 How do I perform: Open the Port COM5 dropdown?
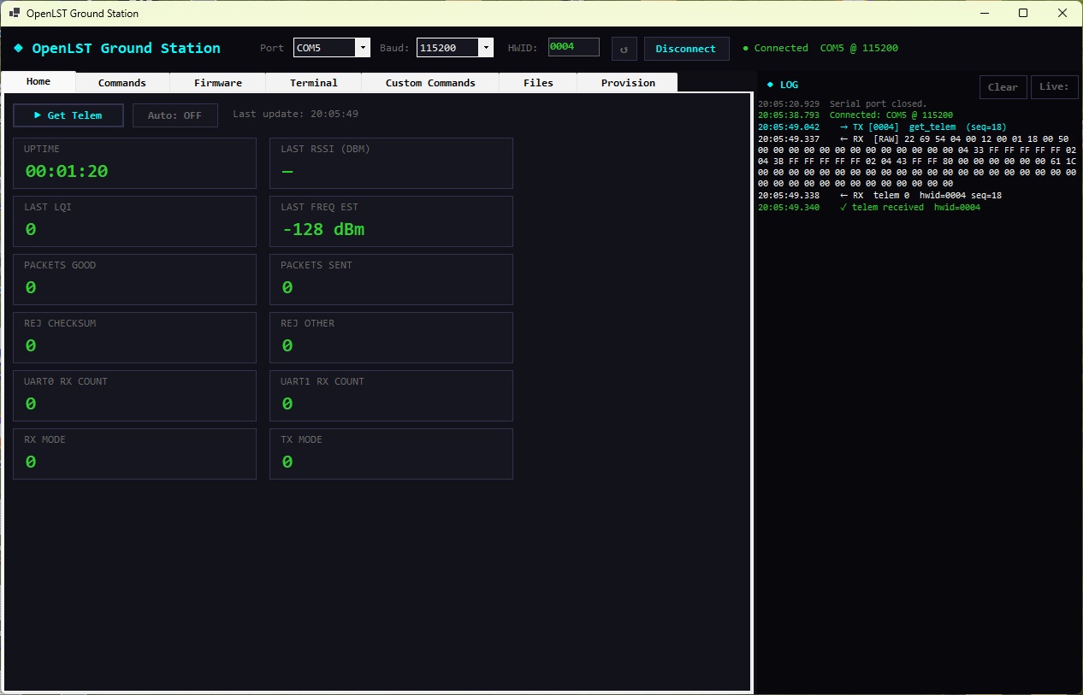pyautogui.click(x=329, y=47)
